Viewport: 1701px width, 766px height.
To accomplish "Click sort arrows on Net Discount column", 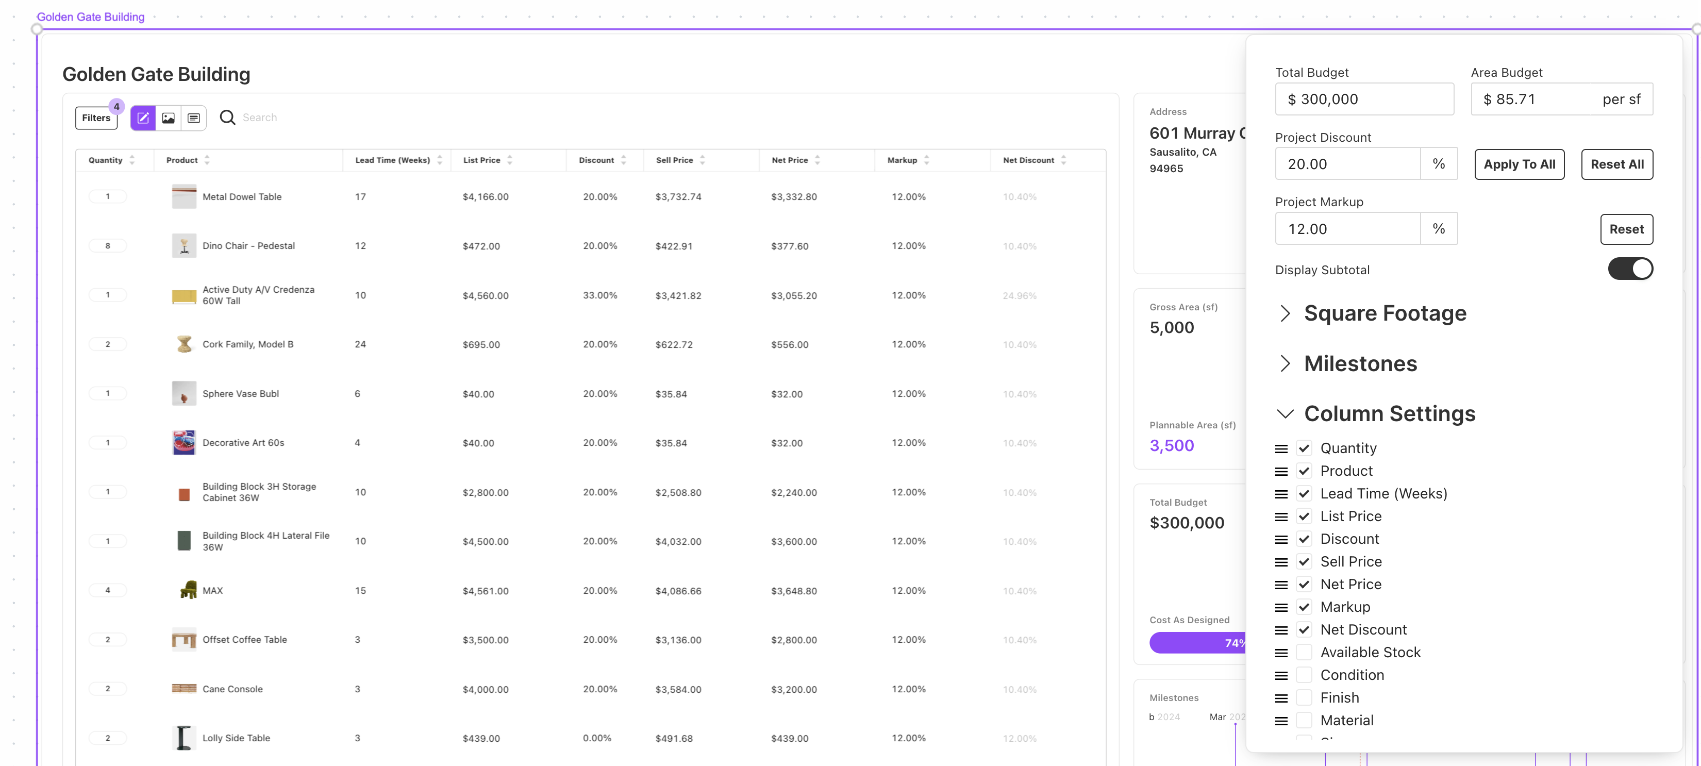I will point(1063,160).
